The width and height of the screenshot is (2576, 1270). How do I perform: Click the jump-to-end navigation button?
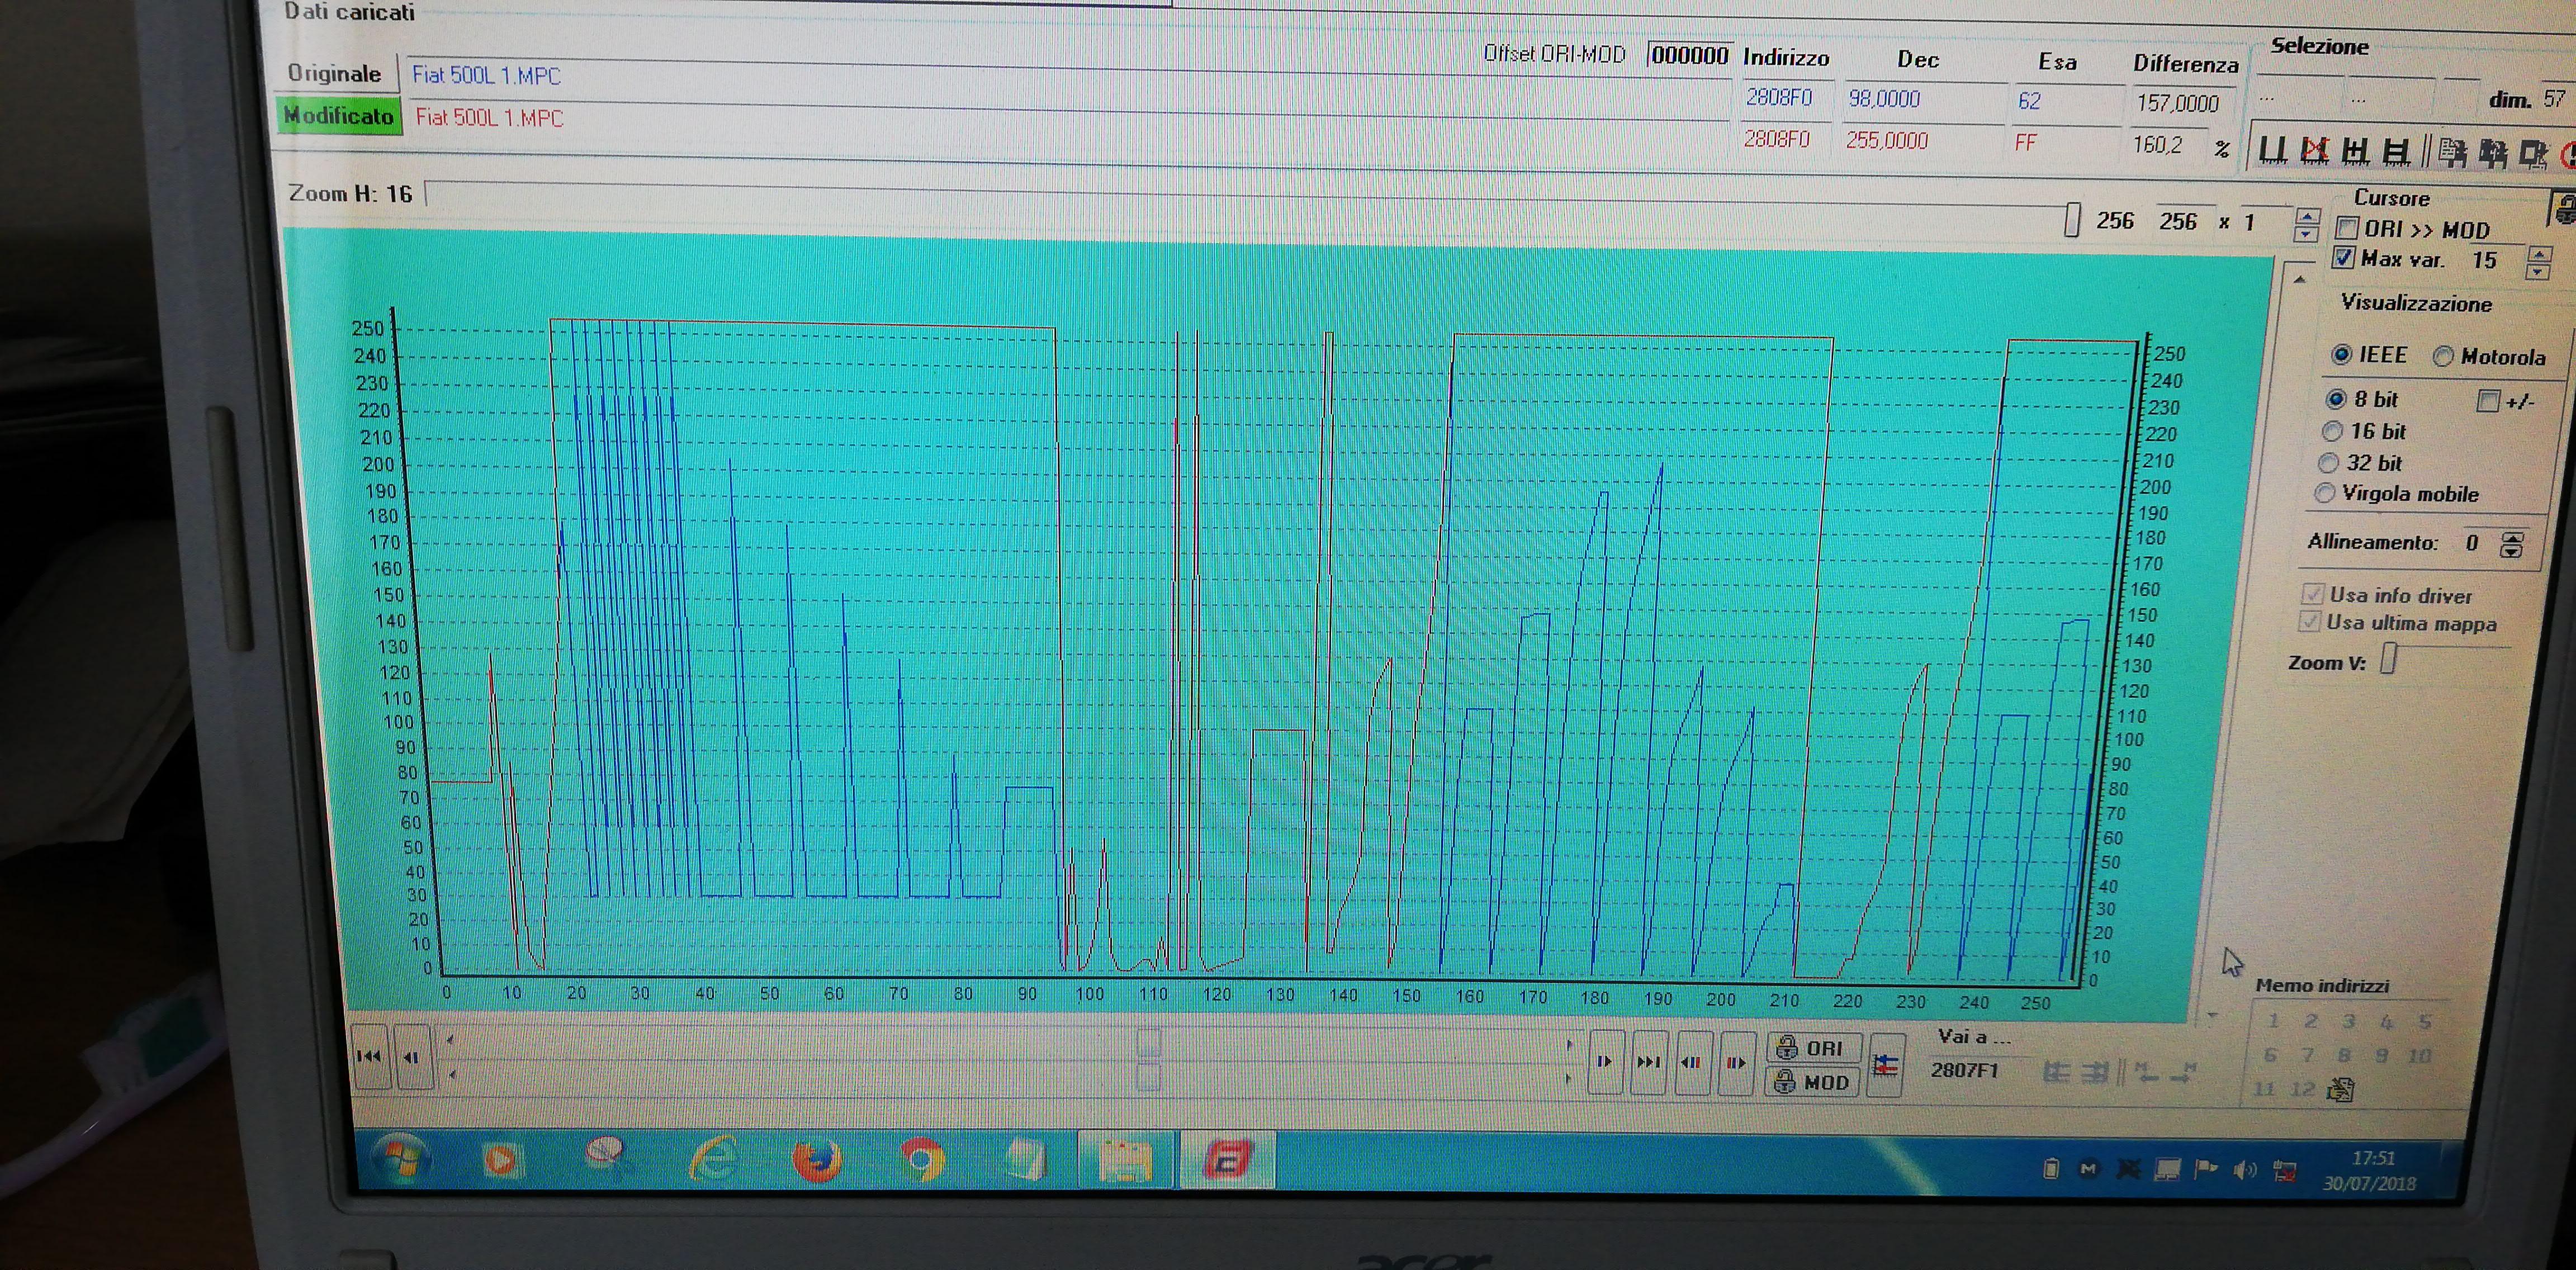1647,1062
